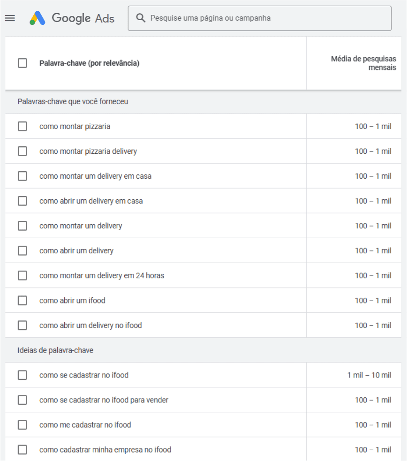
Task: Toggle the select-all keywords checkbox
Action: point(23,63)
